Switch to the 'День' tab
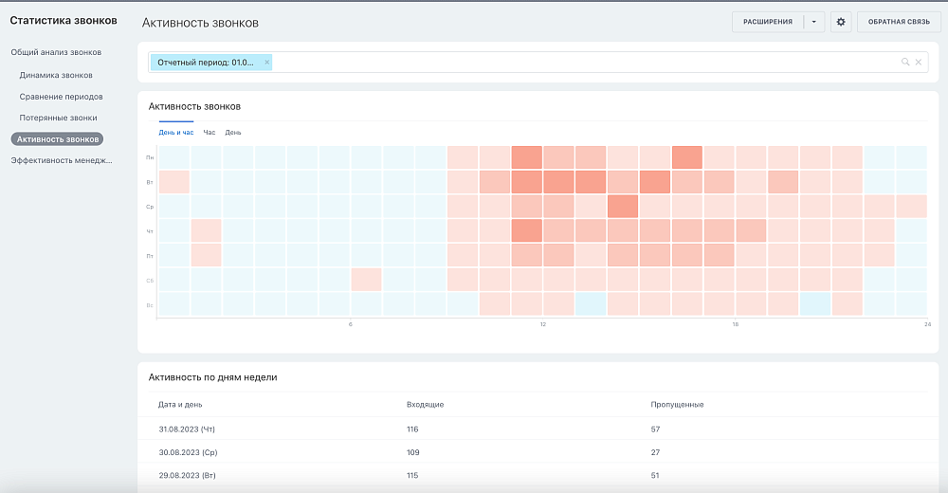This screenshot has width=948, height=493. pos(233,133)
